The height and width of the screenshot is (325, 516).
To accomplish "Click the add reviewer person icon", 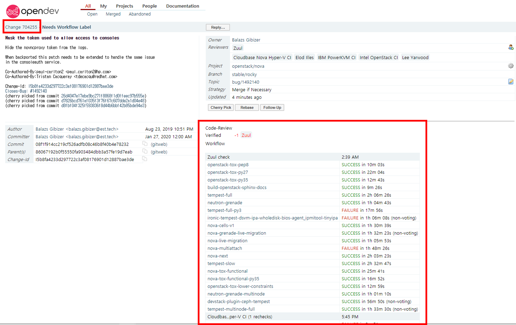I will 511,47.
